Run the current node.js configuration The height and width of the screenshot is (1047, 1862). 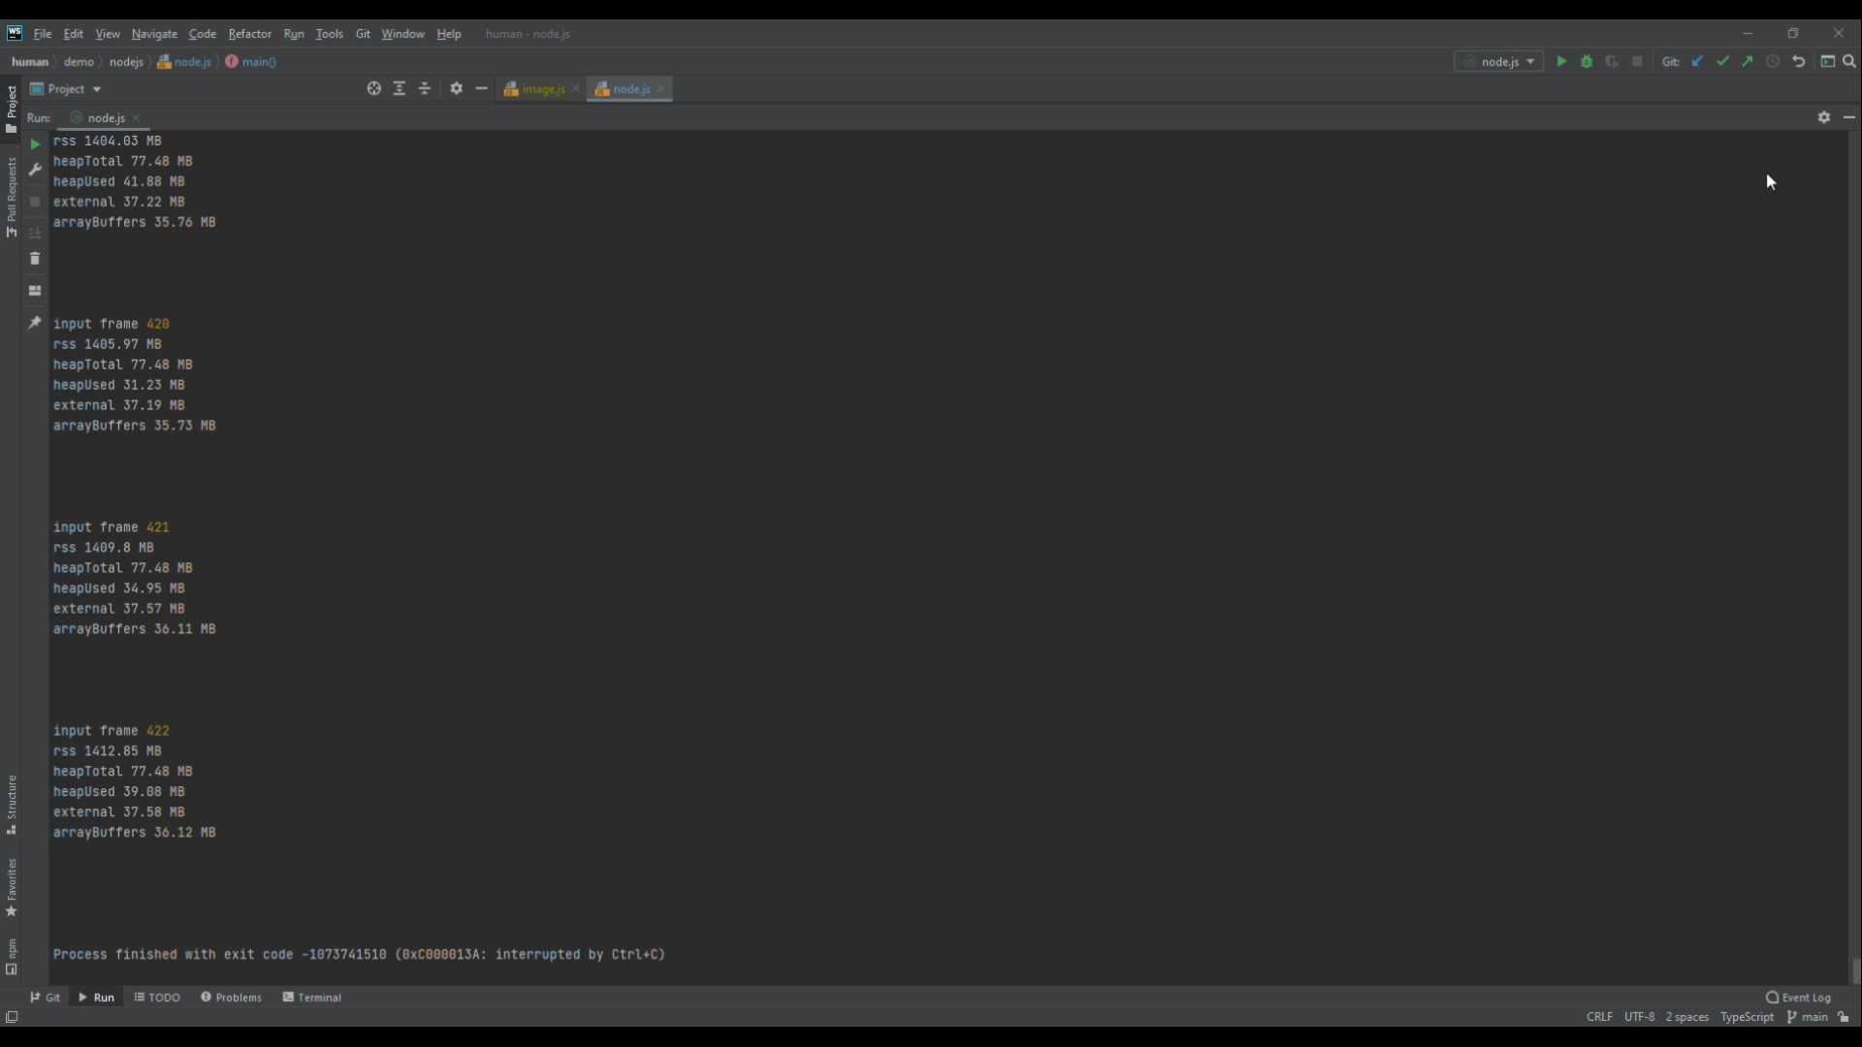coord(1561,61)
